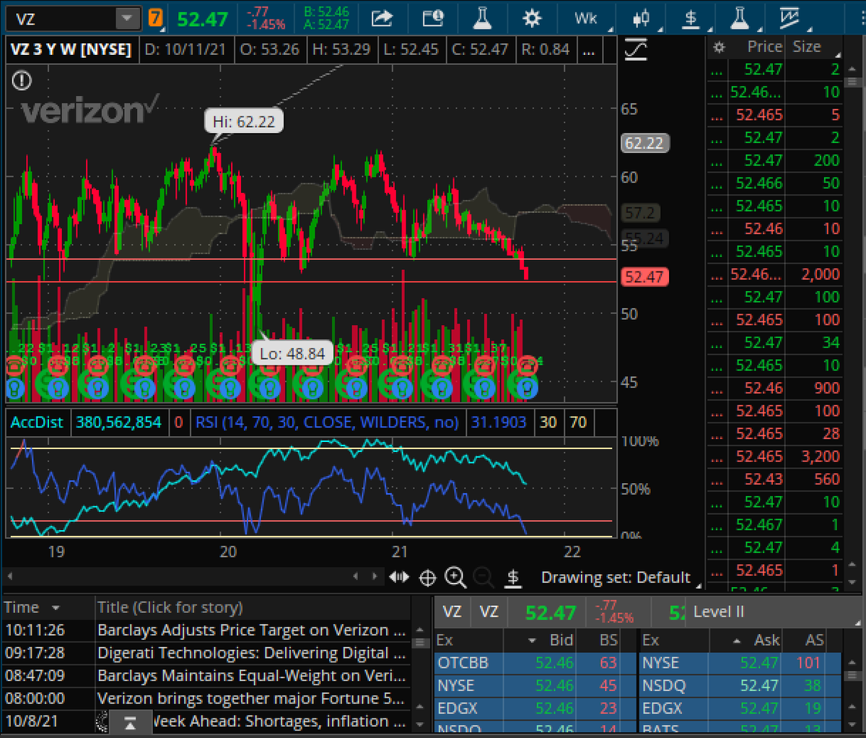Click the 52.43 price trade row
This screenshot has height=738, width=866.
(x=775, y=479)
